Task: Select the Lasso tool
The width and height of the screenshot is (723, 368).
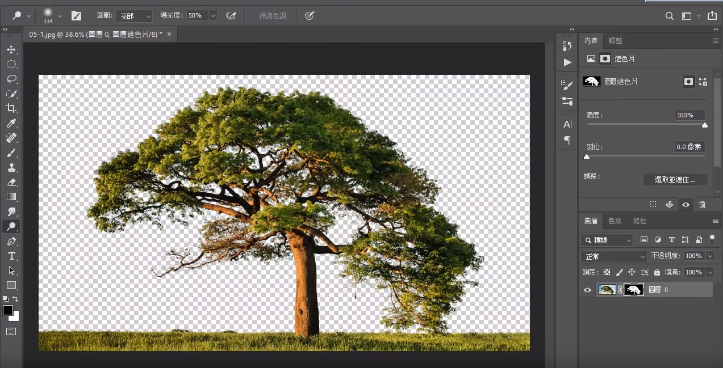Action: click(x=11, y=79)
